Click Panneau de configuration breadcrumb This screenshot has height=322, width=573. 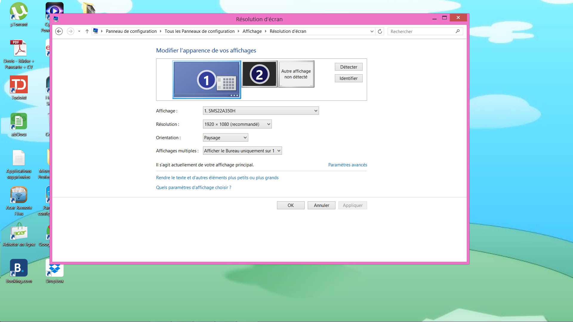(131, 31)
